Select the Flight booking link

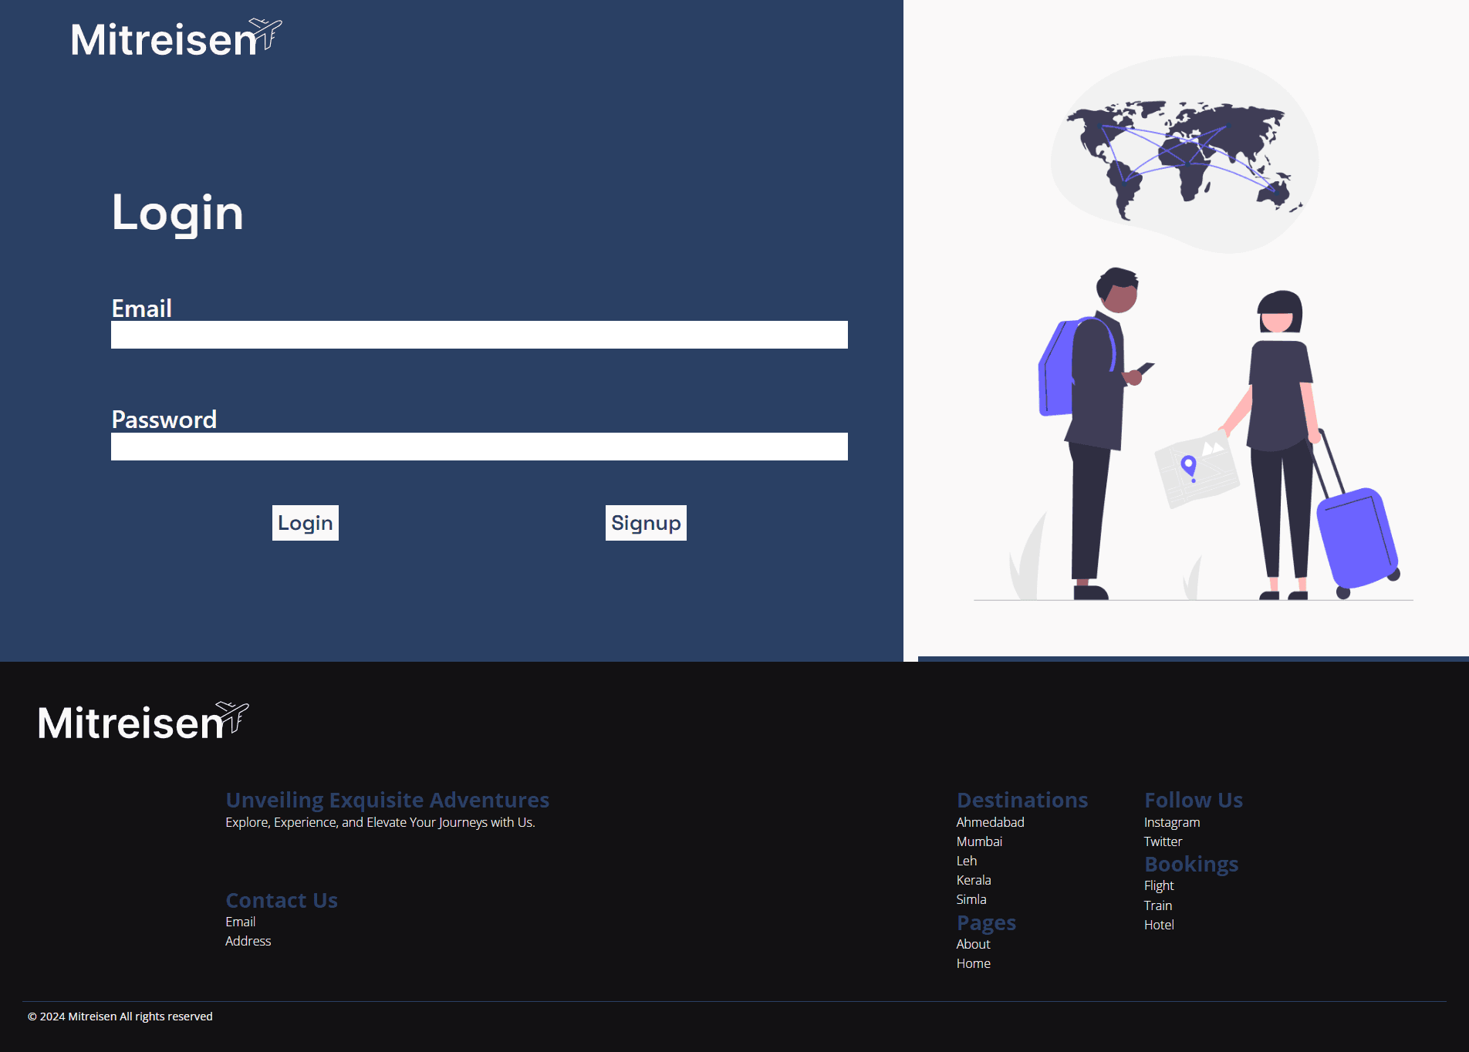1159,885
